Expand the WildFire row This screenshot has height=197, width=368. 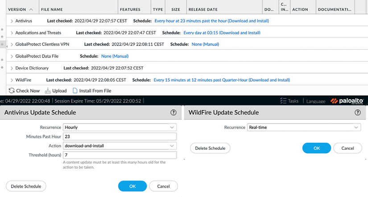click(12, 80)
